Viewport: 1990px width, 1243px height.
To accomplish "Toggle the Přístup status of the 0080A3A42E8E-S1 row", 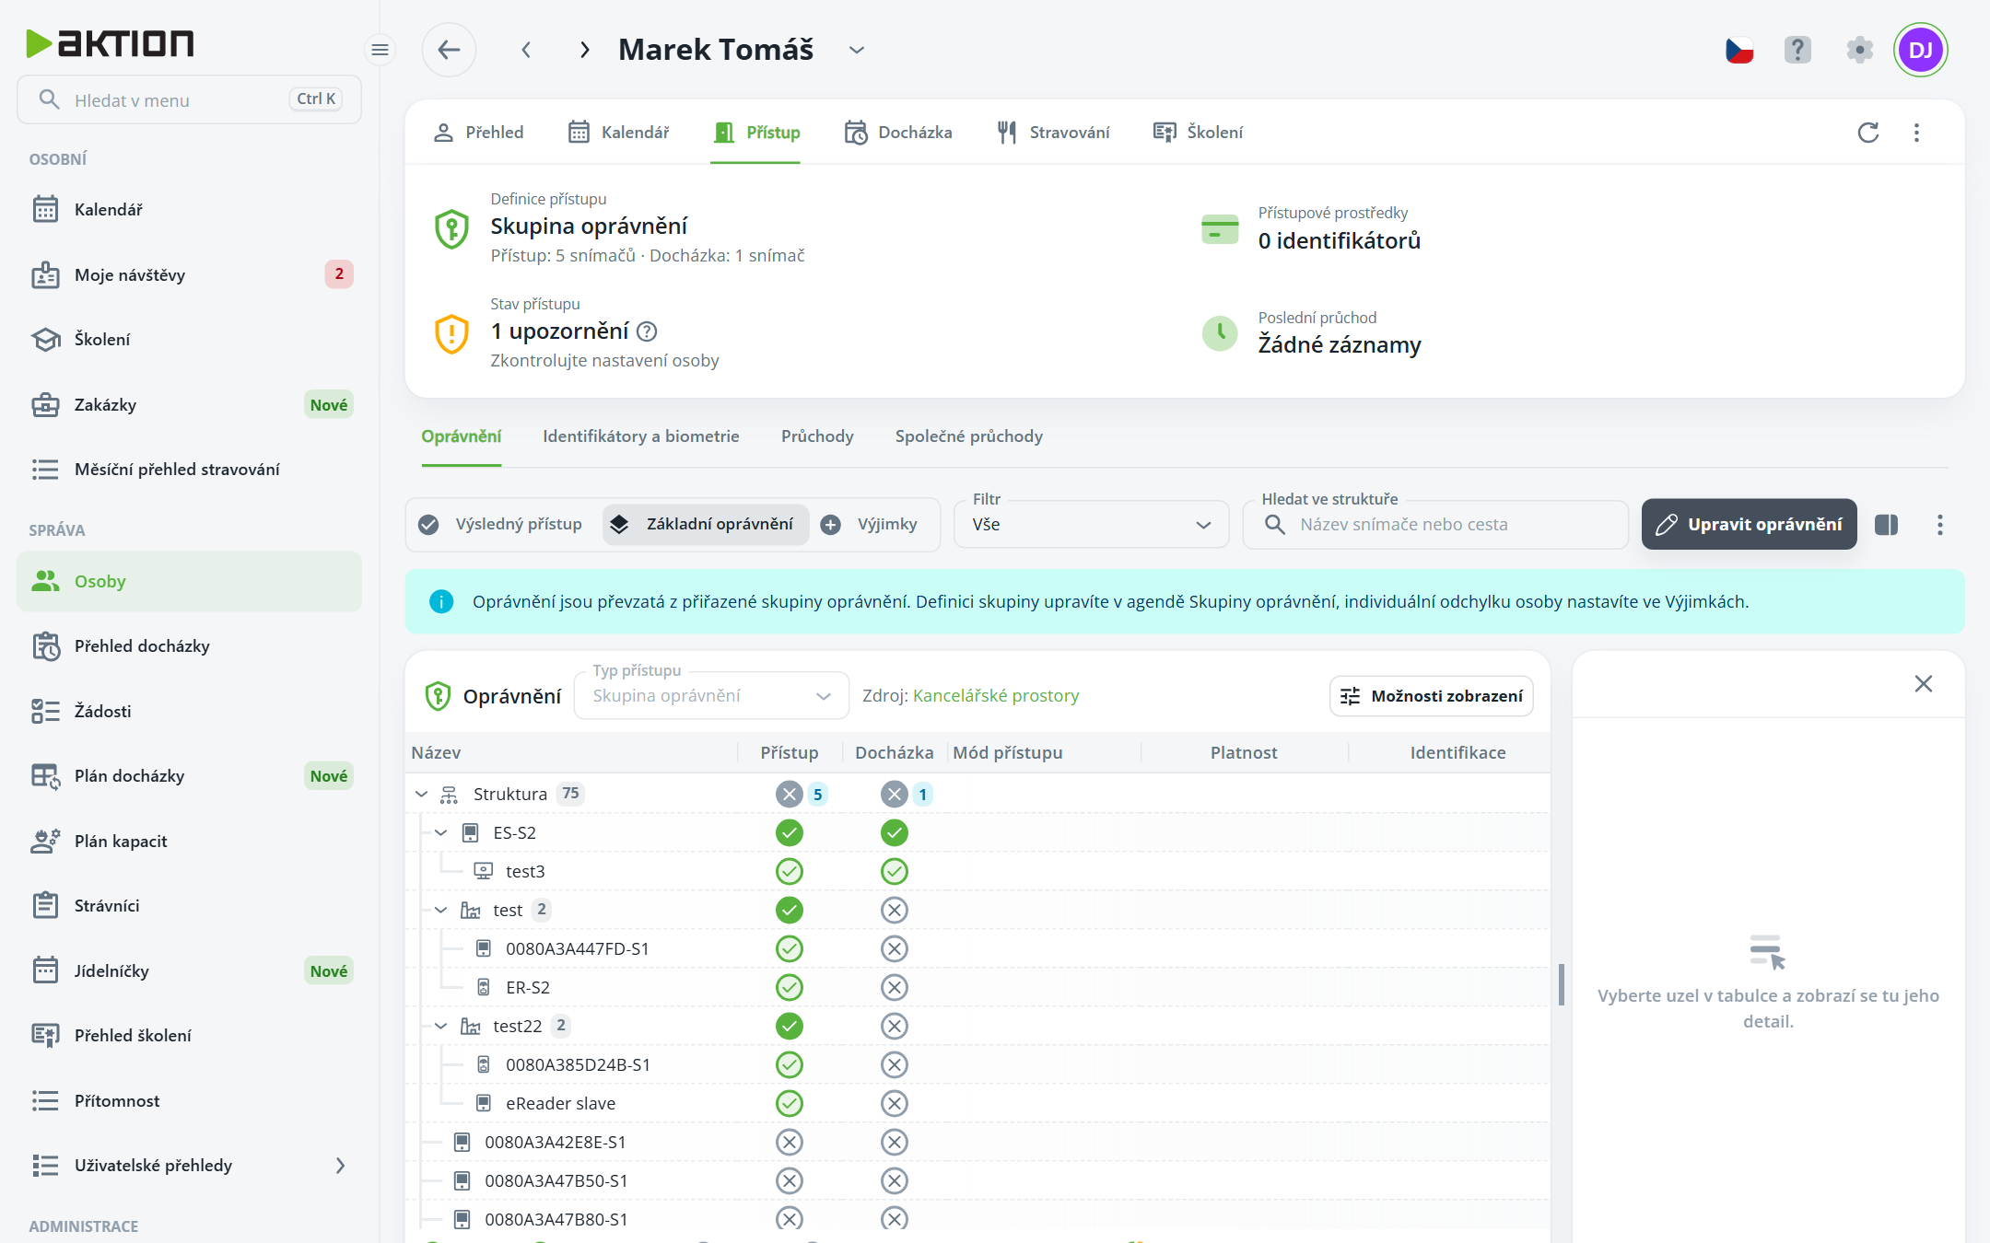I will point(789,1143).
